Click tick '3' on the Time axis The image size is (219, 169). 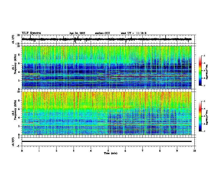click(74, 151)
